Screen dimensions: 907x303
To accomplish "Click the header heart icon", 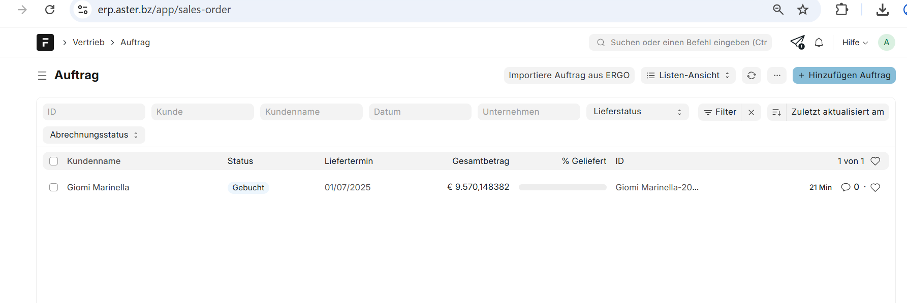I will 875,161.
